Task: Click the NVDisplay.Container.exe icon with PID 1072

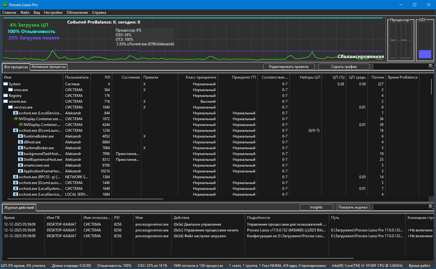Action: (x=16, y=119)
